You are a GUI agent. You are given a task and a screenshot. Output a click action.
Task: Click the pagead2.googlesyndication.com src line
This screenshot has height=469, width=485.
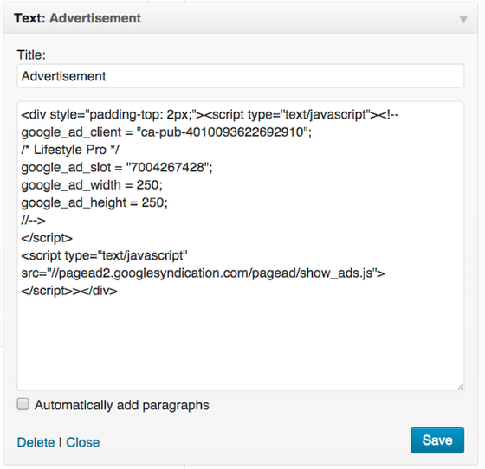click(x=203, y=273)
